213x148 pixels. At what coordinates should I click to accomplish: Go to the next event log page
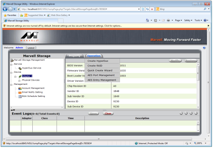[x=191, y=113]
